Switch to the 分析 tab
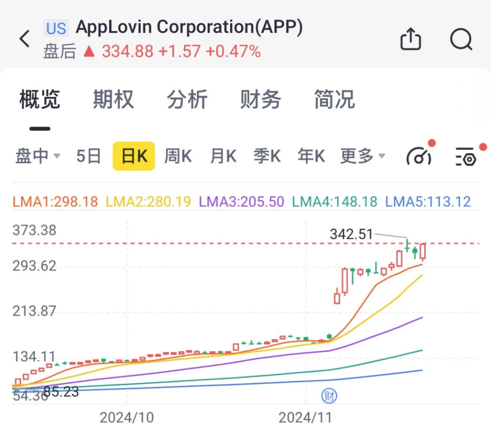 [x=187, y=99]
